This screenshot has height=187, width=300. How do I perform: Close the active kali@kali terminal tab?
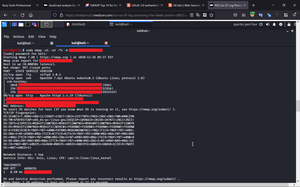pos(106,43)
